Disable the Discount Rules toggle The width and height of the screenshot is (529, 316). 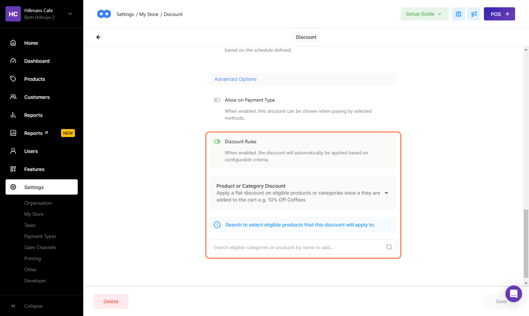pyautogui.click(x=217, y=142)
